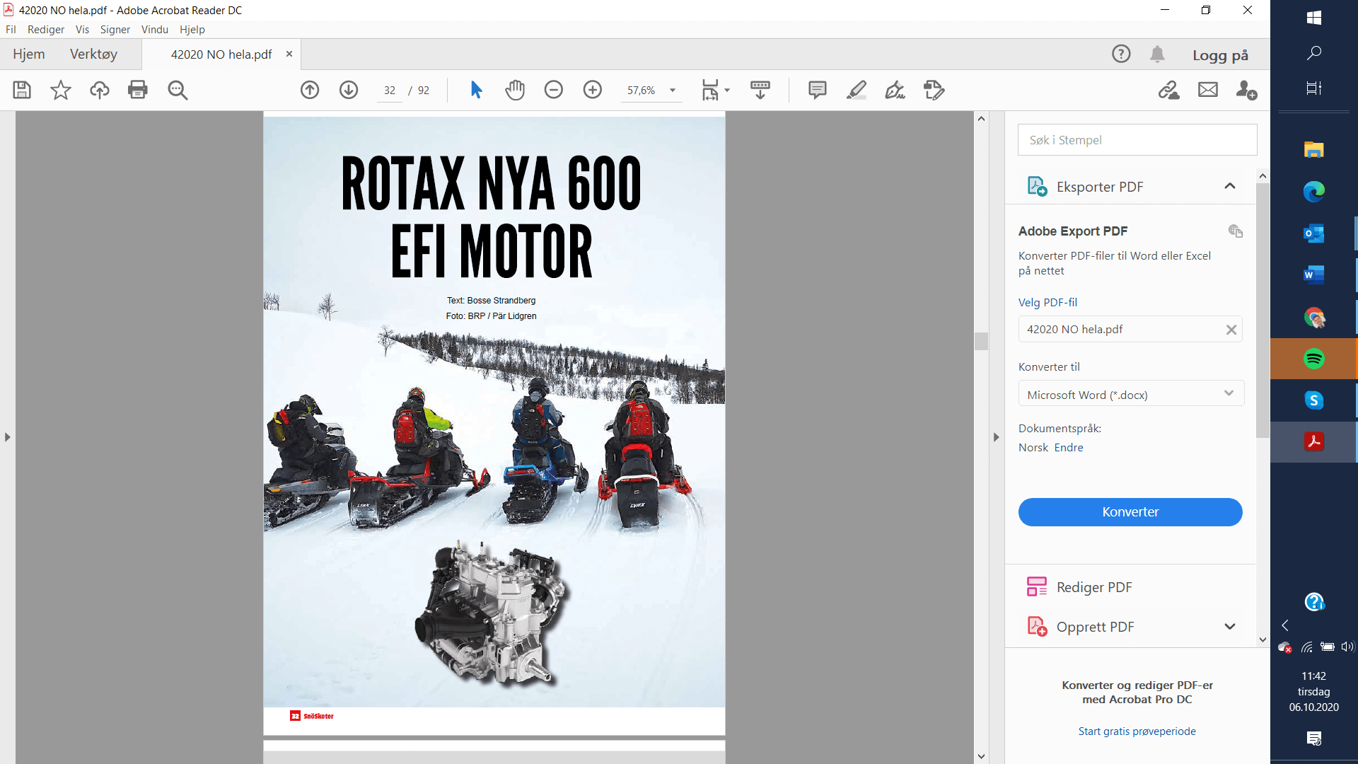Select the highlighter pen tool
The height and width of the screenshot is (764, 1358).
tap(857, 90)
